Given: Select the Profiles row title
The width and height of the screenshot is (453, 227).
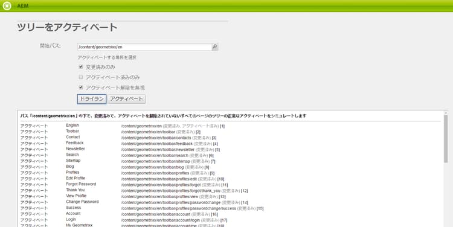Looking at the screenshot, I should (x=72, y=173).
